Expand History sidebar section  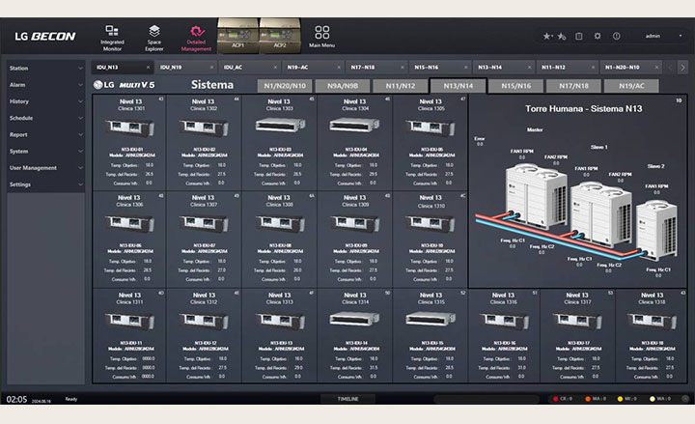(x=45, y=101)
